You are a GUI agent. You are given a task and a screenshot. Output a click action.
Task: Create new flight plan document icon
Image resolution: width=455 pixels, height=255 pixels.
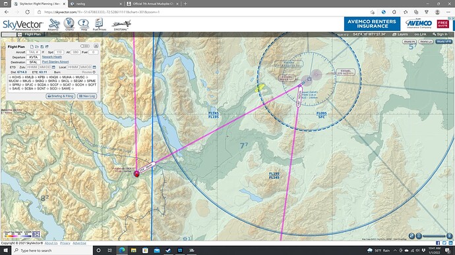[x=32, y=47]
